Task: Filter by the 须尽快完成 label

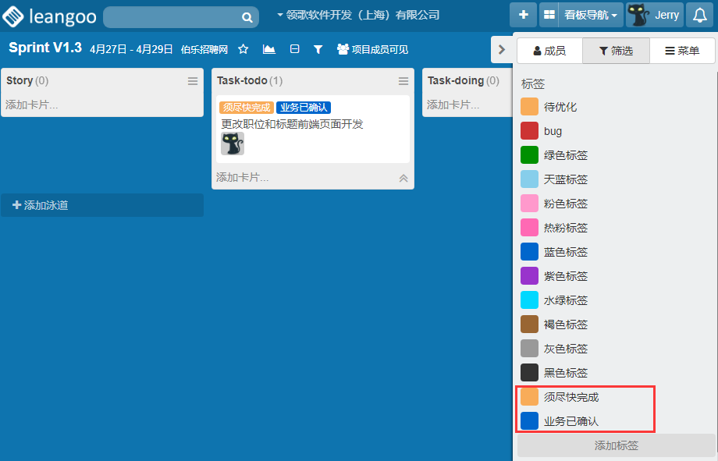Action: point(570,397)
